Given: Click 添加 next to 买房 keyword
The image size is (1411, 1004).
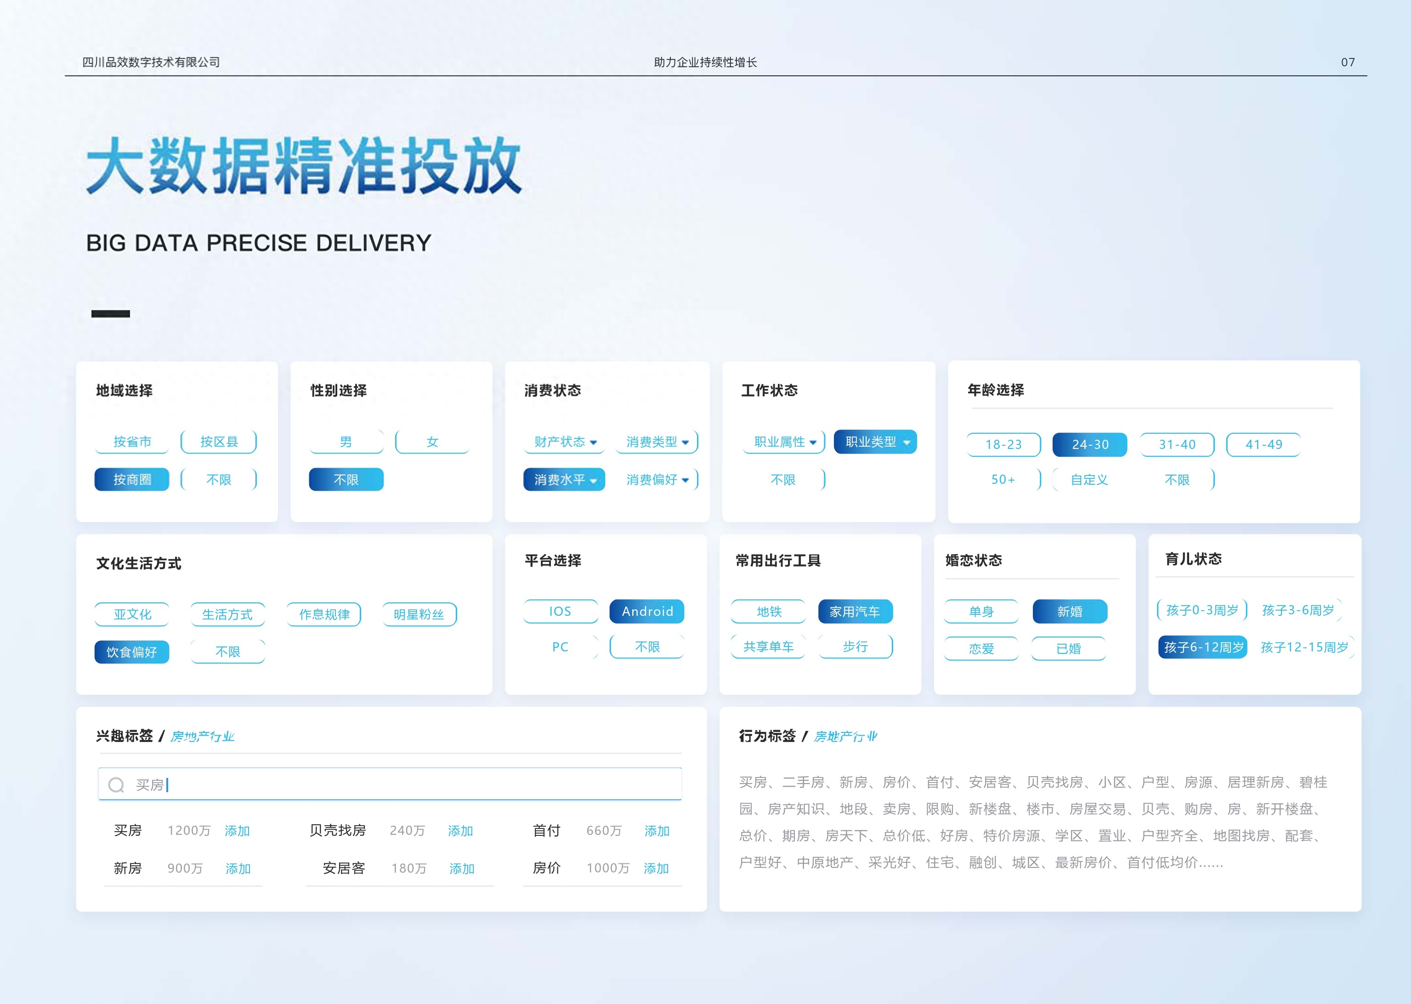Looking at the screenshot, I should (238, 831).
